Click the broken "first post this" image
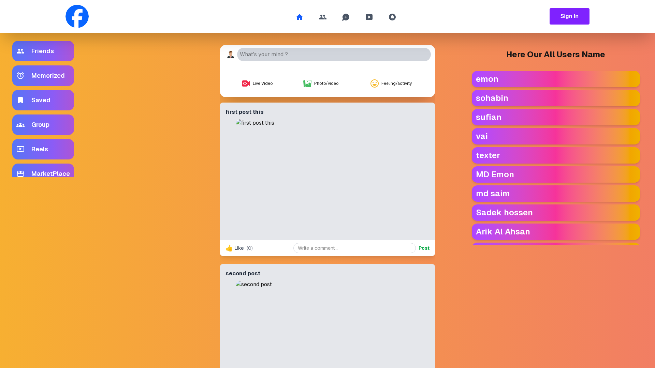 pyautogui.click(x=255, y=123)
